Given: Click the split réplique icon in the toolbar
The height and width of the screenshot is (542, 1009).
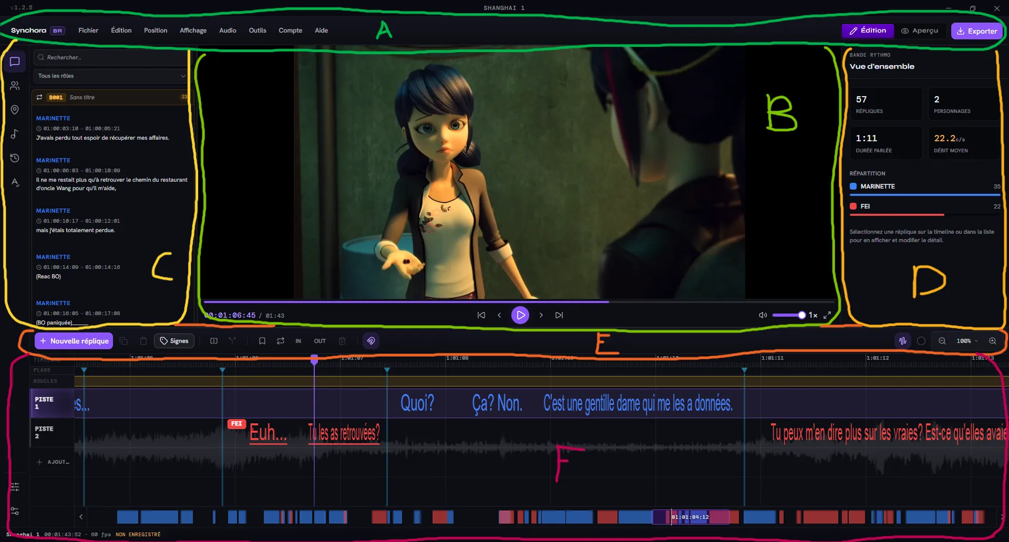Looking at the screenshot, I should tap(214, 341).
